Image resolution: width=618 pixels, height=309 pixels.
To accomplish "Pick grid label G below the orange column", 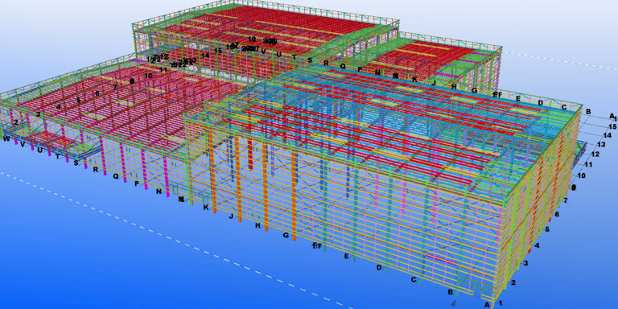I will 286,236.
